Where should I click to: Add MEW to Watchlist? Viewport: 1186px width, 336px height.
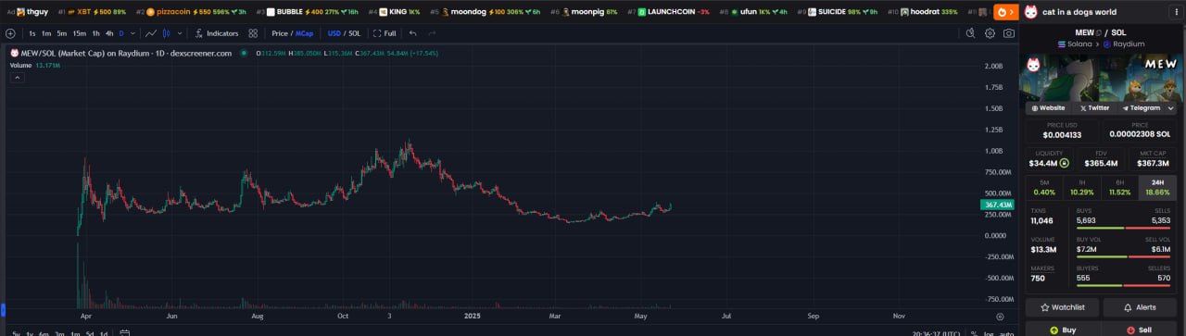1063,306
